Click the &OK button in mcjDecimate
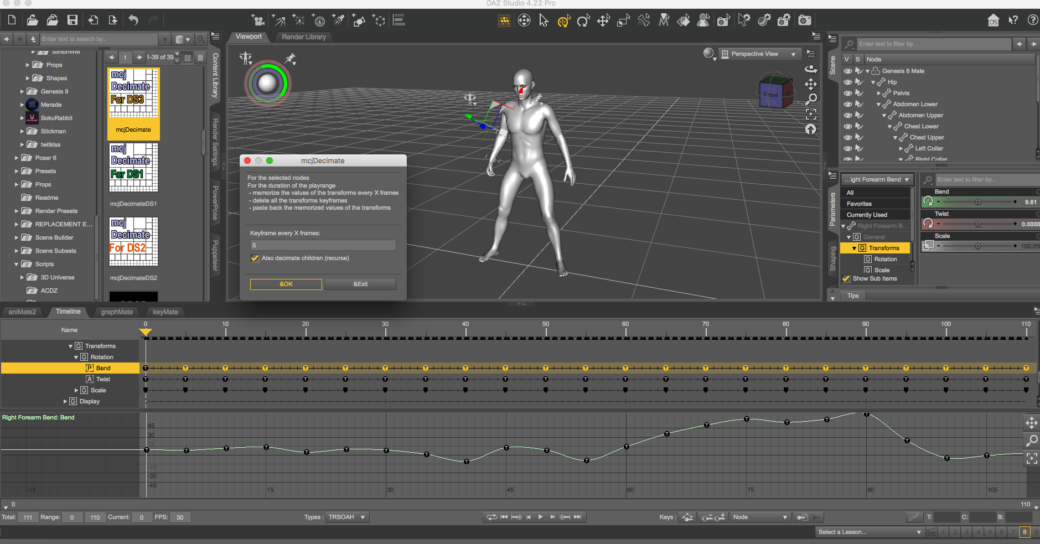 286,284
